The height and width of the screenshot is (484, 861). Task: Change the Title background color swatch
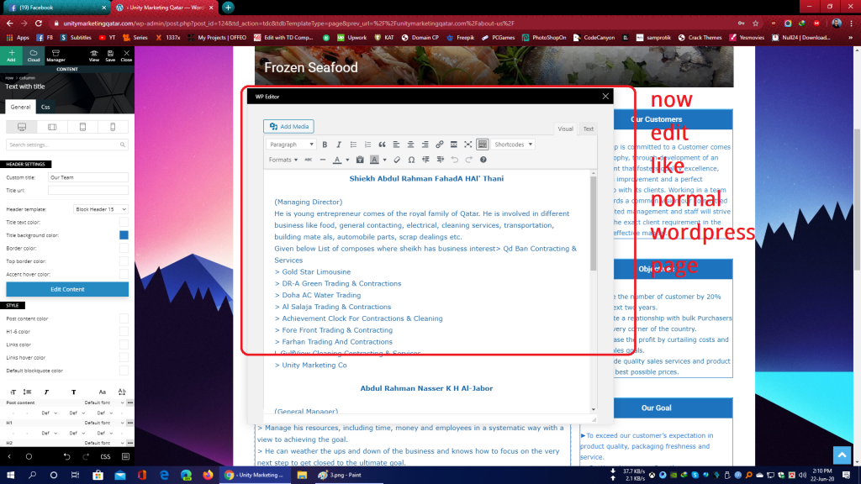tap(124, 235)
